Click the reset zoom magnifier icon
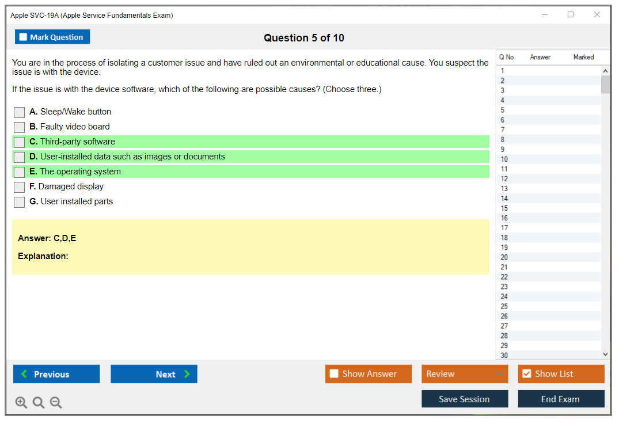619x423 pixels. coord(39,403)
